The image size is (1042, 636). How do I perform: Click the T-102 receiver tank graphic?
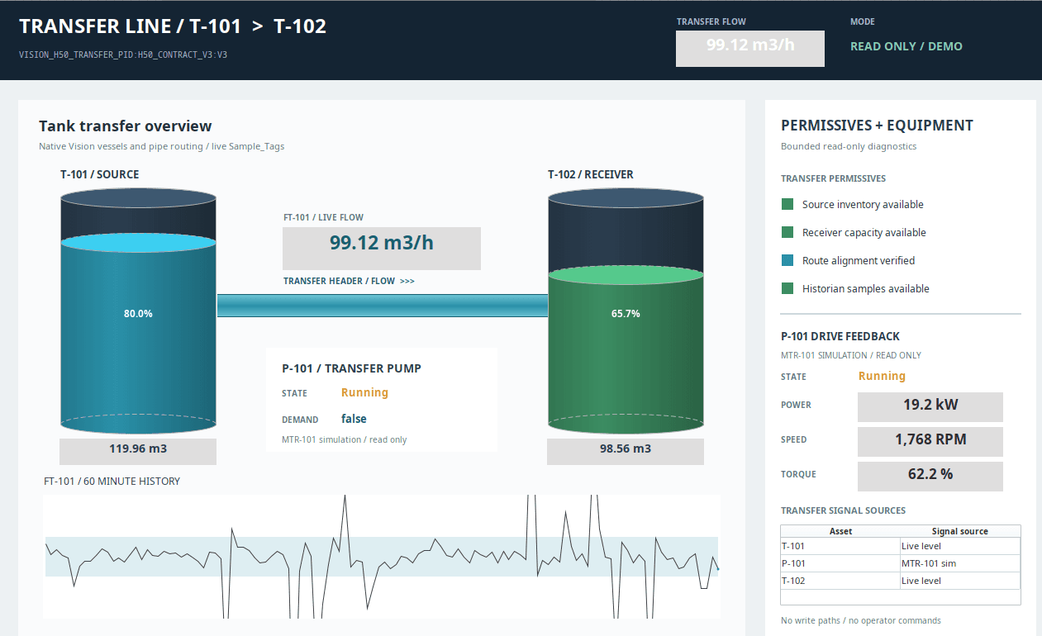coord(626,311)
